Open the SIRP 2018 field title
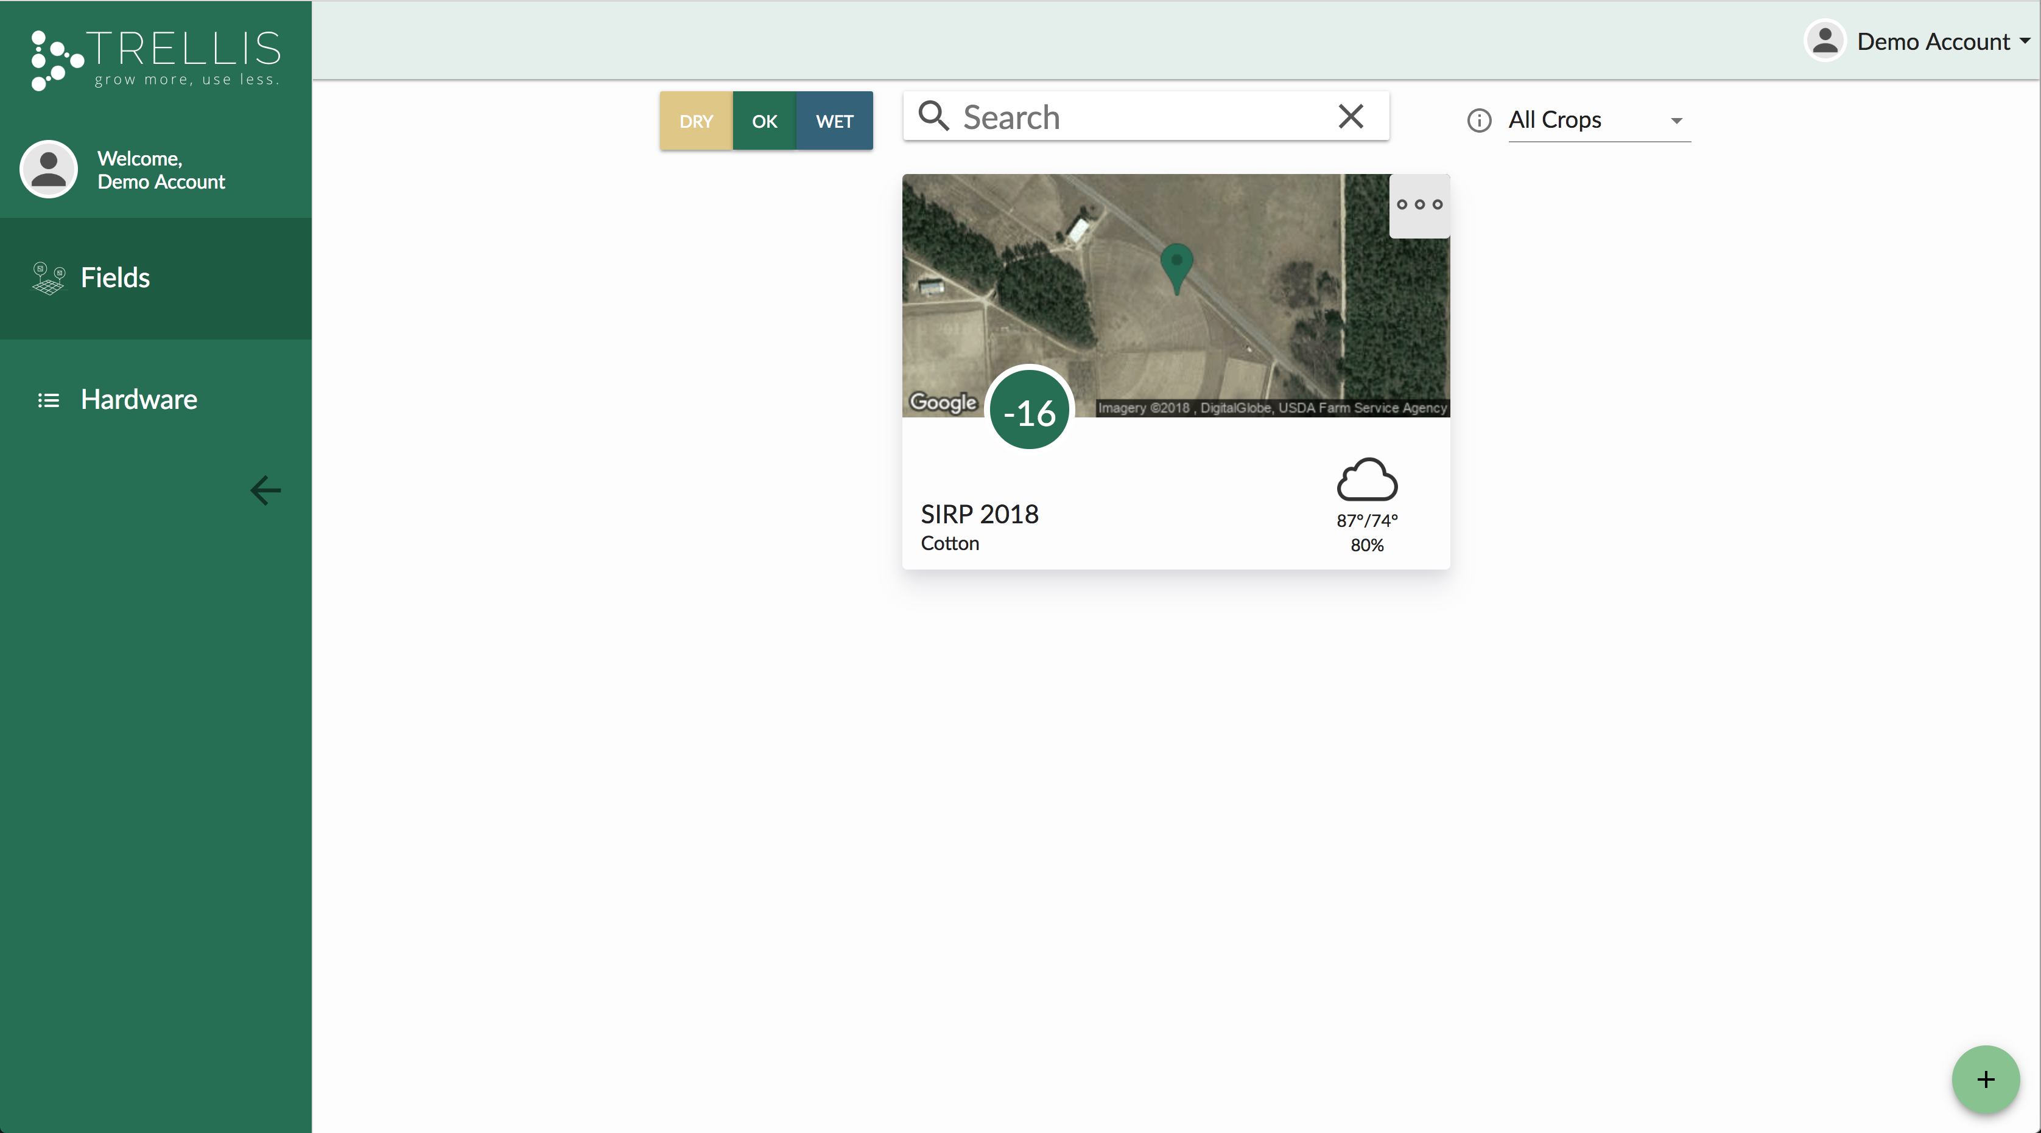This screenshot has width=2041, height=1133. [x=979, y=514]
